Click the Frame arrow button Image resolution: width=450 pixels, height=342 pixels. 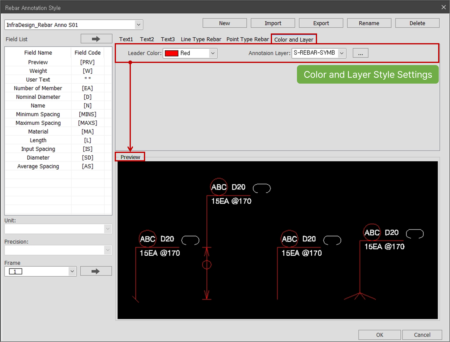click(96, 271)
